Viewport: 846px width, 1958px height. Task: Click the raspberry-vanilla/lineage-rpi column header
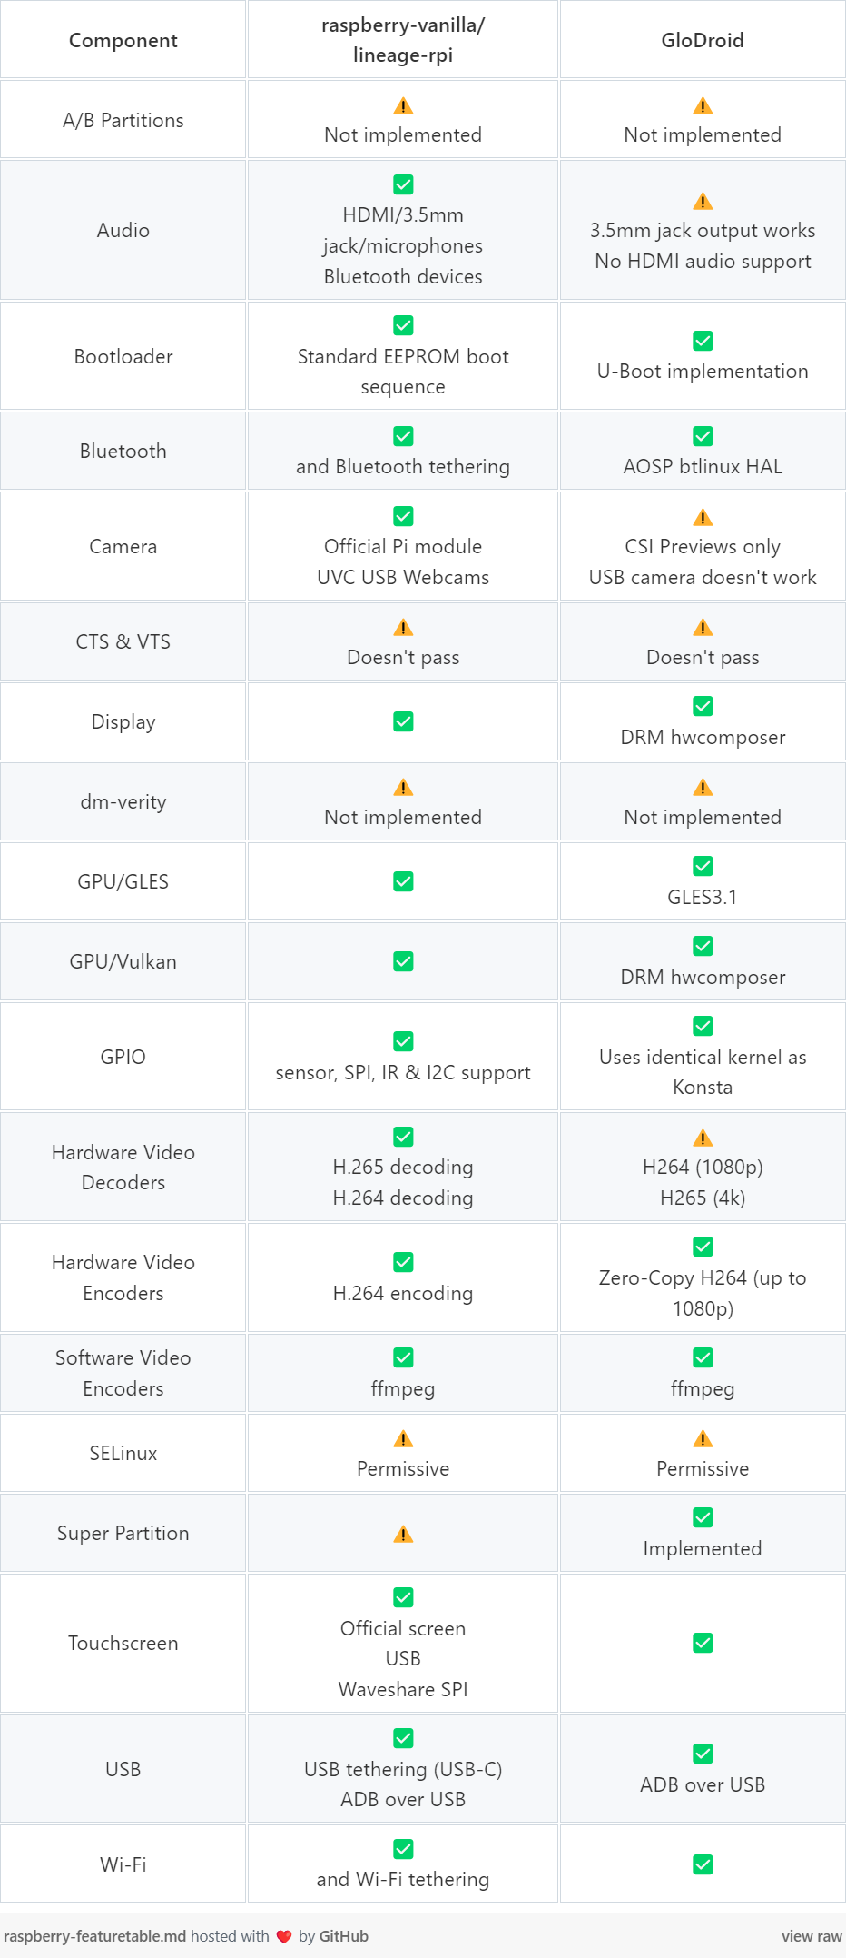pyautogui.click(x=403, y=40)
